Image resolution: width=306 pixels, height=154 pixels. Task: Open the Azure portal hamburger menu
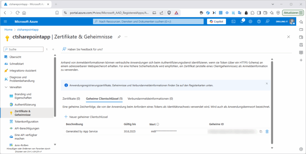[x=5, y=22]
